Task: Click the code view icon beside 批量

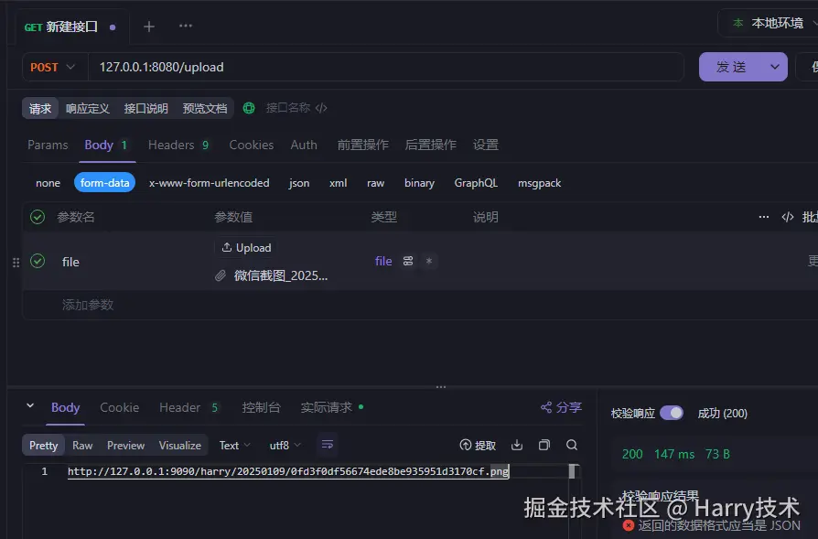Action: [788, 217]
